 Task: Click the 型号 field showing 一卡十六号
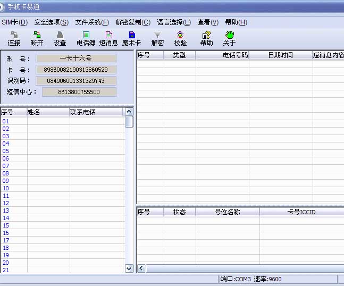pos(76,58)
